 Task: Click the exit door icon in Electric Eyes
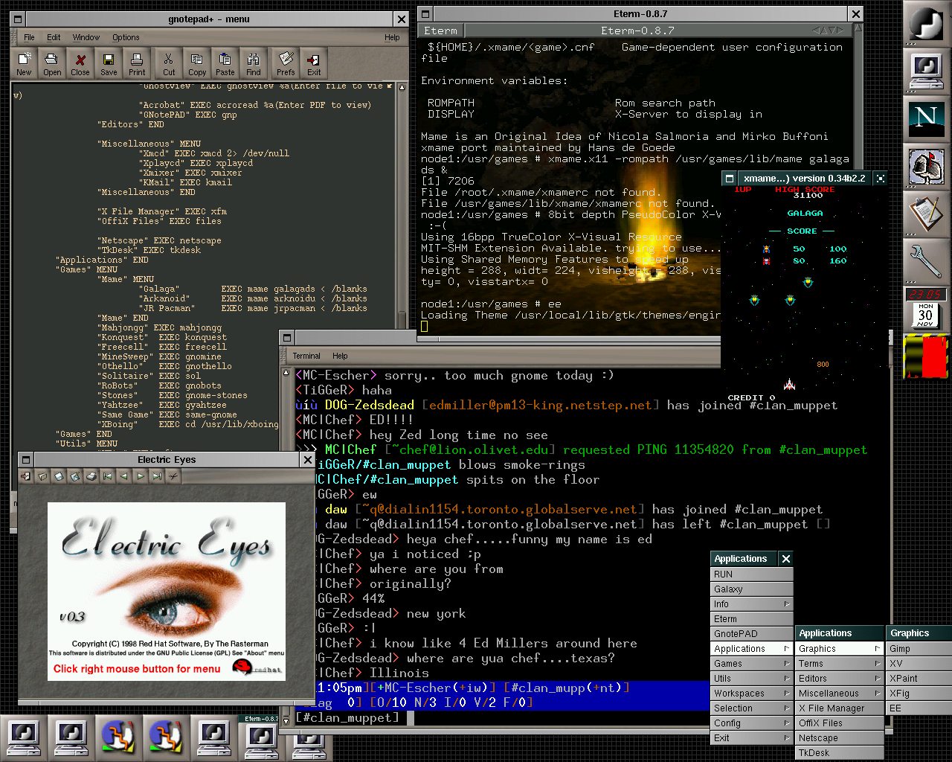[26, 476]
